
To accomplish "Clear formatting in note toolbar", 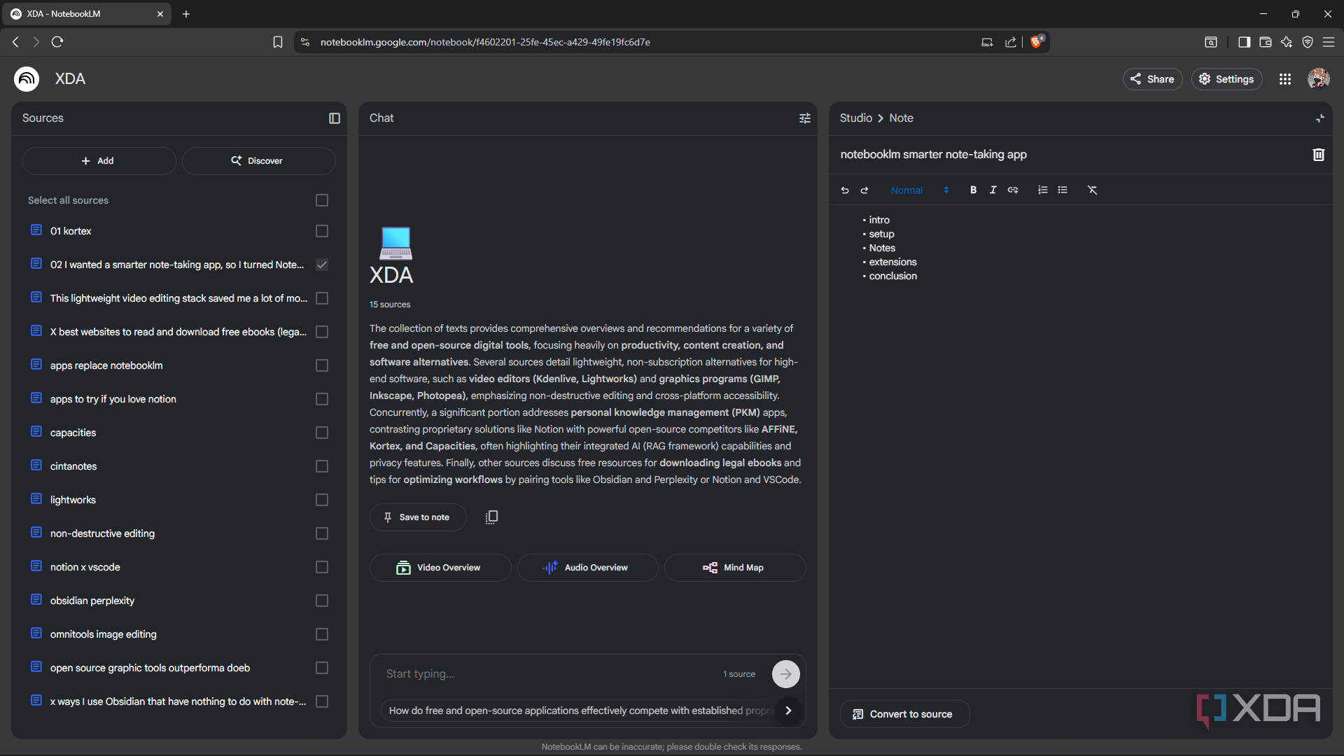I will click(1093, 190).
